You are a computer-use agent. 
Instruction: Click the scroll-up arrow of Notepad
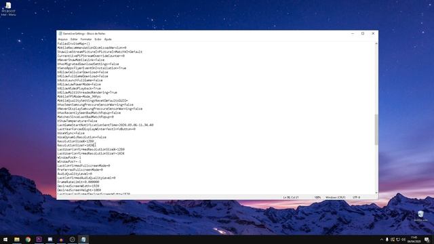[376, 43]
